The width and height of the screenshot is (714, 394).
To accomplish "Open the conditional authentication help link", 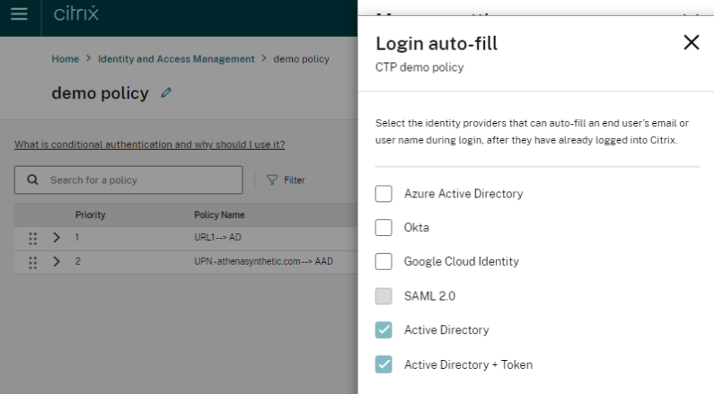I will coord(149,144).
